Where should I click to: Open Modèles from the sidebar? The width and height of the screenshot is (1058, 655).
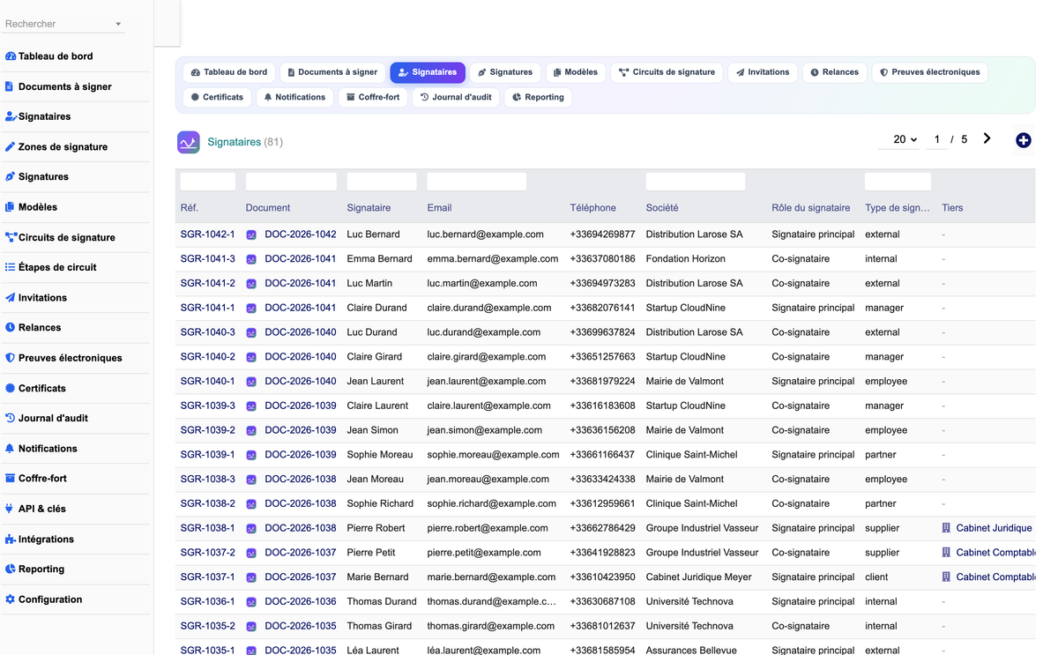31,207
